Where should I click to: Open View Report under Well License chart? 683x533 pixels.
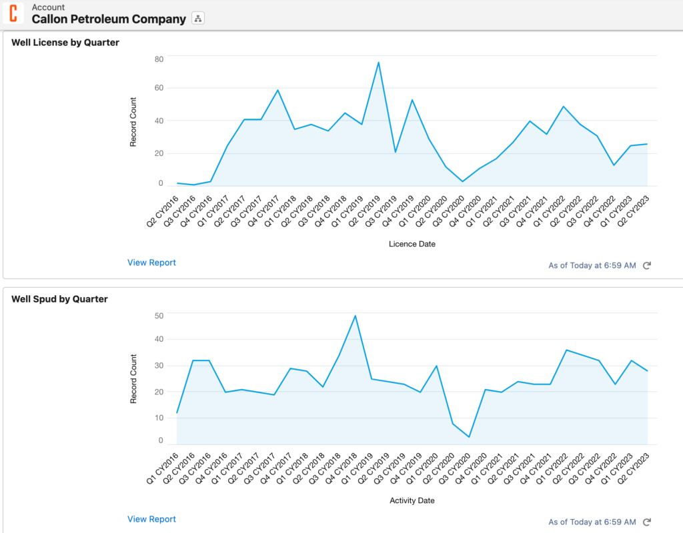[151, 263]
